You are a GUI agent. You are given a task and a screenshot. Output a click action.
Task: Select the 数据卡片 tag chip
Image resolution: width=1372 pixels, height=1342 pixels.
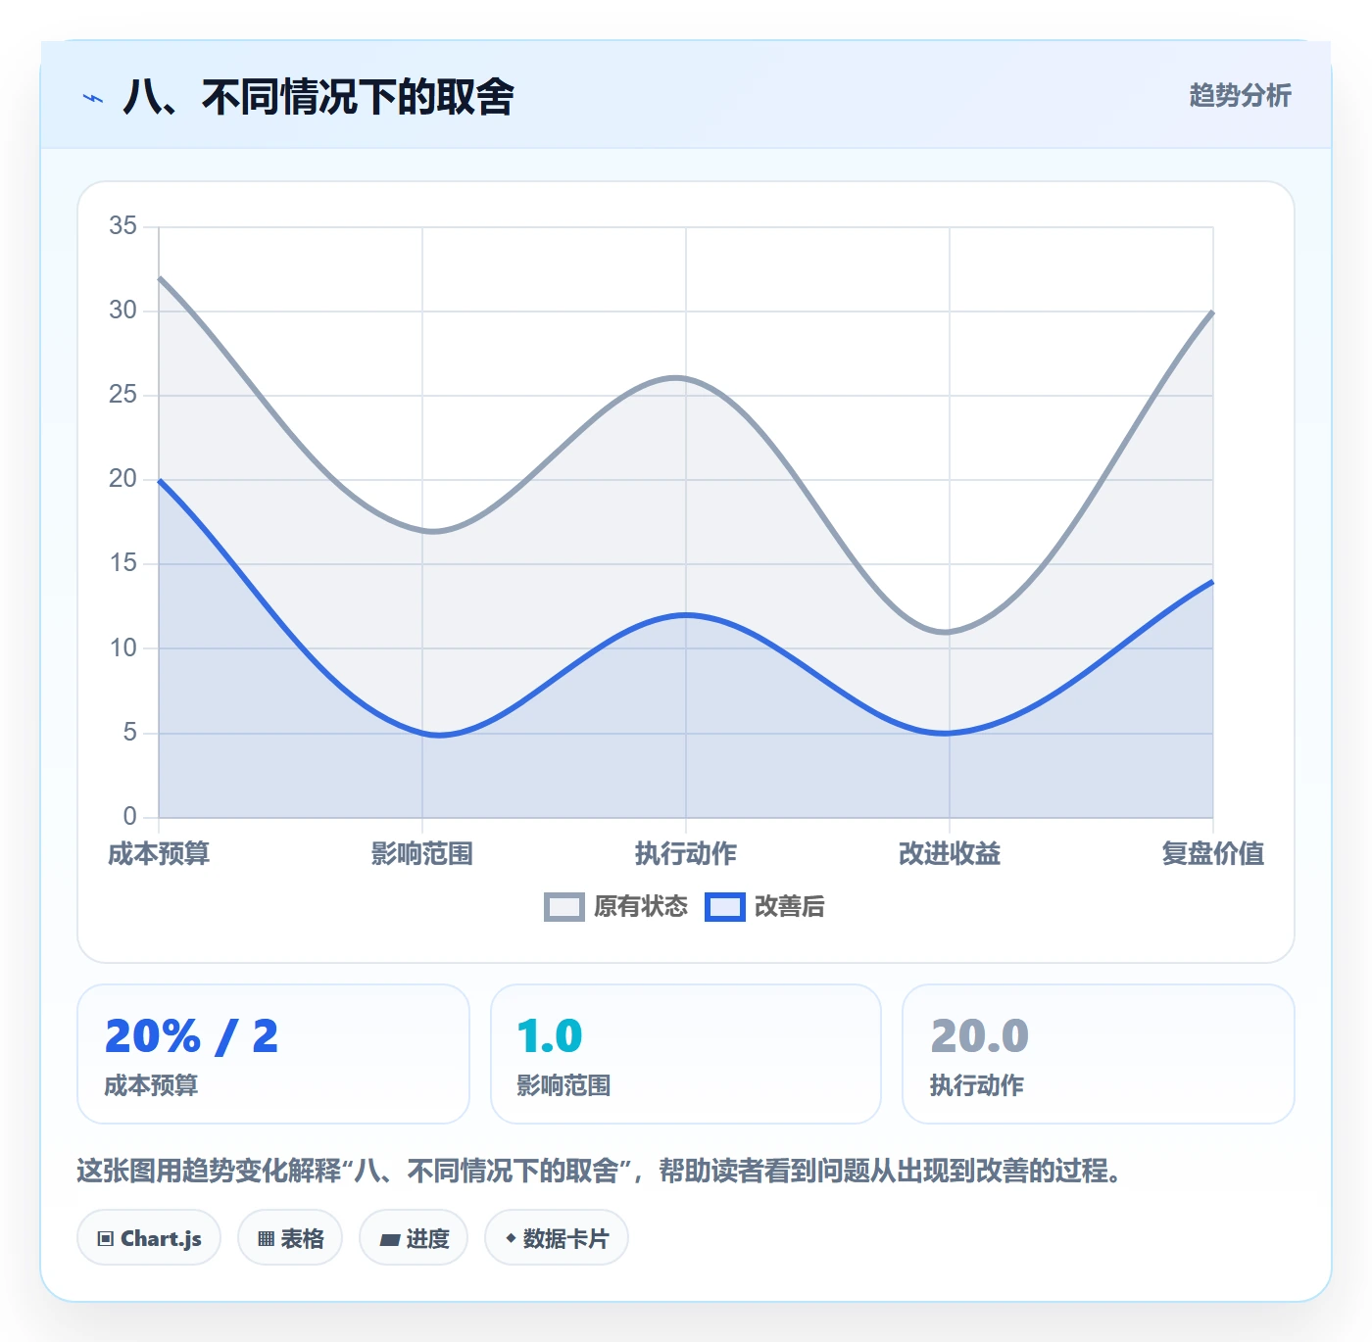click(557, 1238)
